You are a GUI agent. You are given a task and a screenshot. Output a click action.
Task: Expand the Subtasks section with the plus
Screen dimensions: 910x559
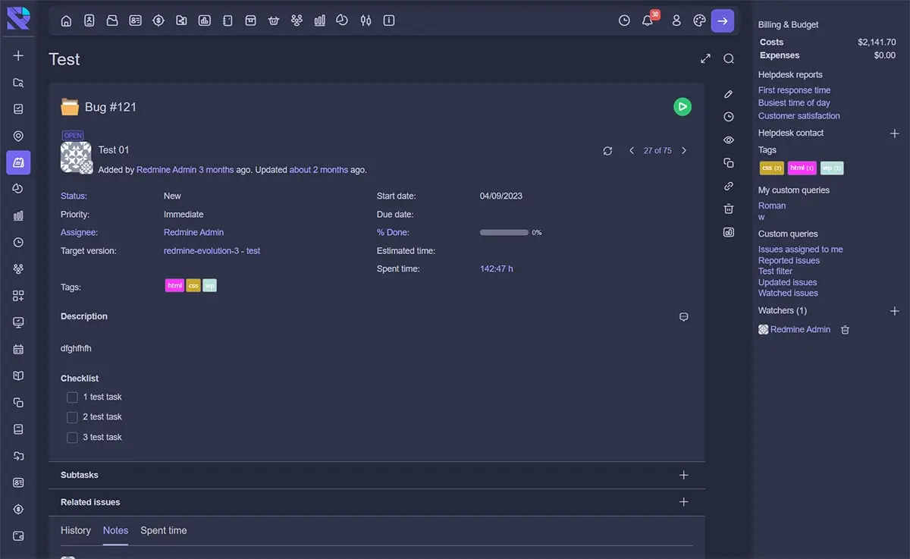683,474
